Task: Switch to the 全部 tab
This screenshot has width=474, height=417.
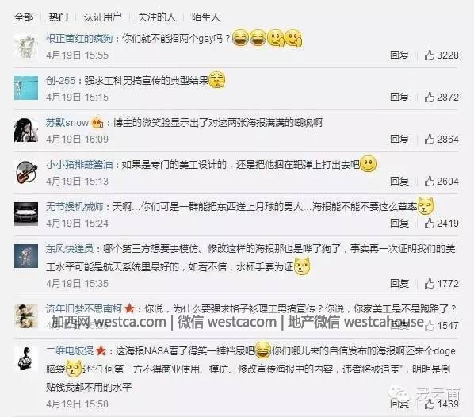Action: [24, 17]
